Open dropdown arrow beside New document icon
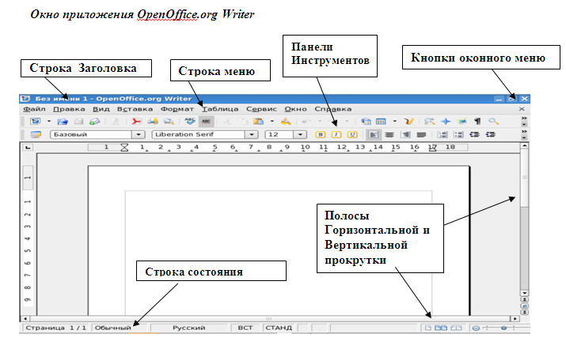This screenshot has width=566, height=345. tap(49, 122)
